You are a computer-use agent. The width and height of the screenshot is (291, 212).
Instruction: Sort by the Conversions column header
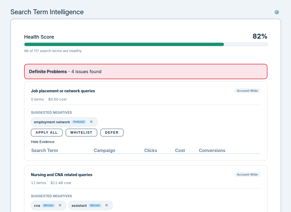212,150
